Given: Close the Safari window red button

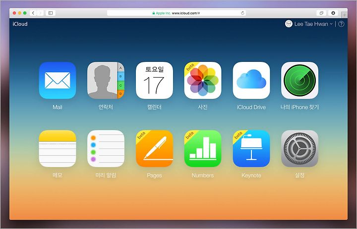Looking at the screenshot, I should 14,13.
